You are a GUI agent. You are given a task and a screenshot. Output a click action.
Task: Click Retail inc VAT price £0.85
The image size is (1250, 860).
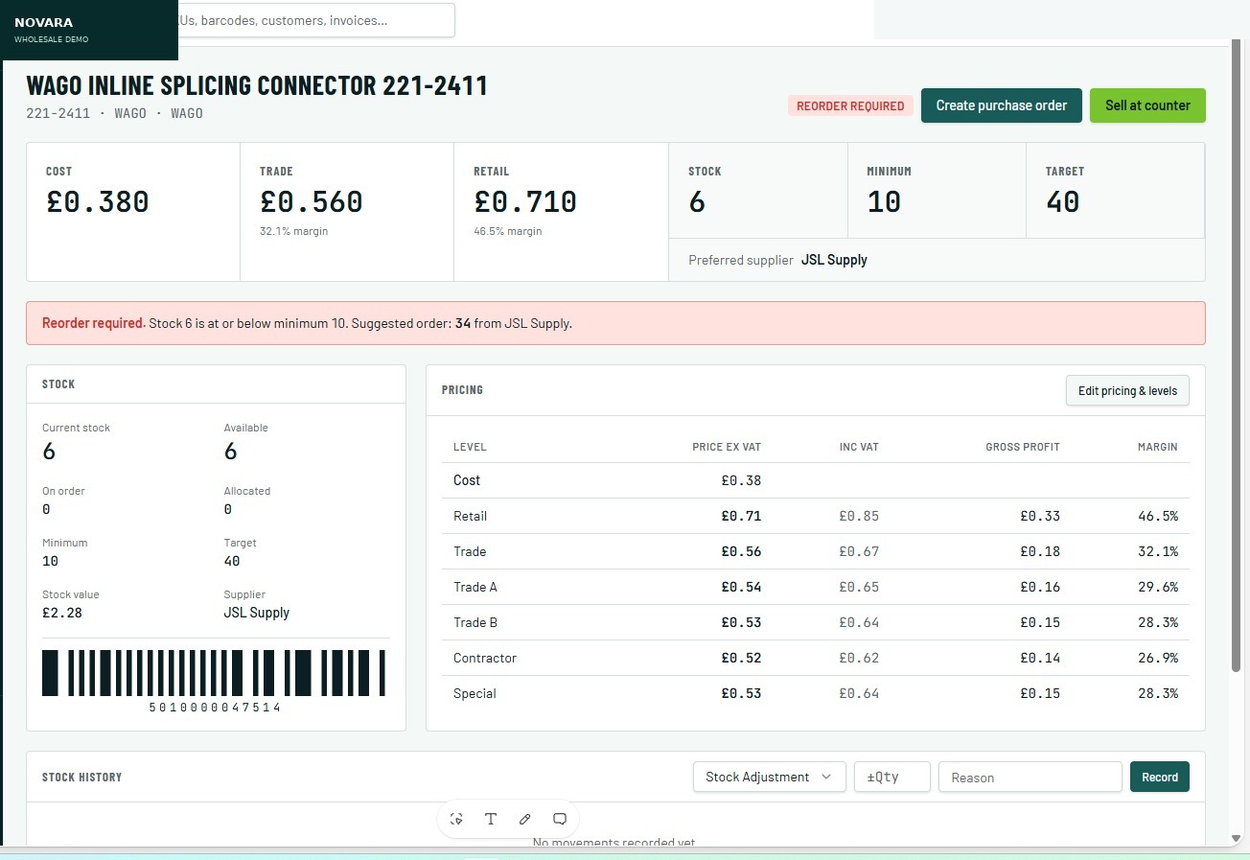pos(859,516)
